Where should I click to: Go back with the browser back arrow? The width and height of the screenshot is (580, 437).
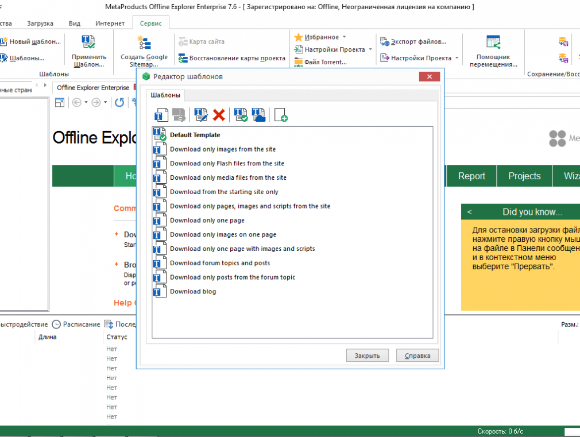click(x=76, y=102)
